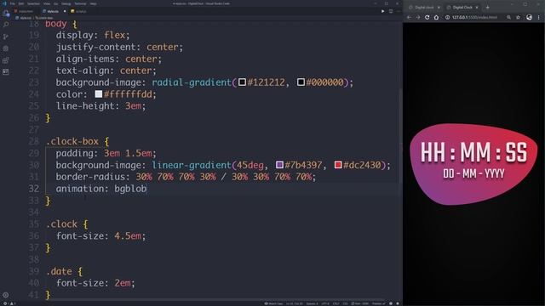Click the zoom magnifier icon in browser
Viewport: 545px width, 306px height.
(x=509, y=17)
